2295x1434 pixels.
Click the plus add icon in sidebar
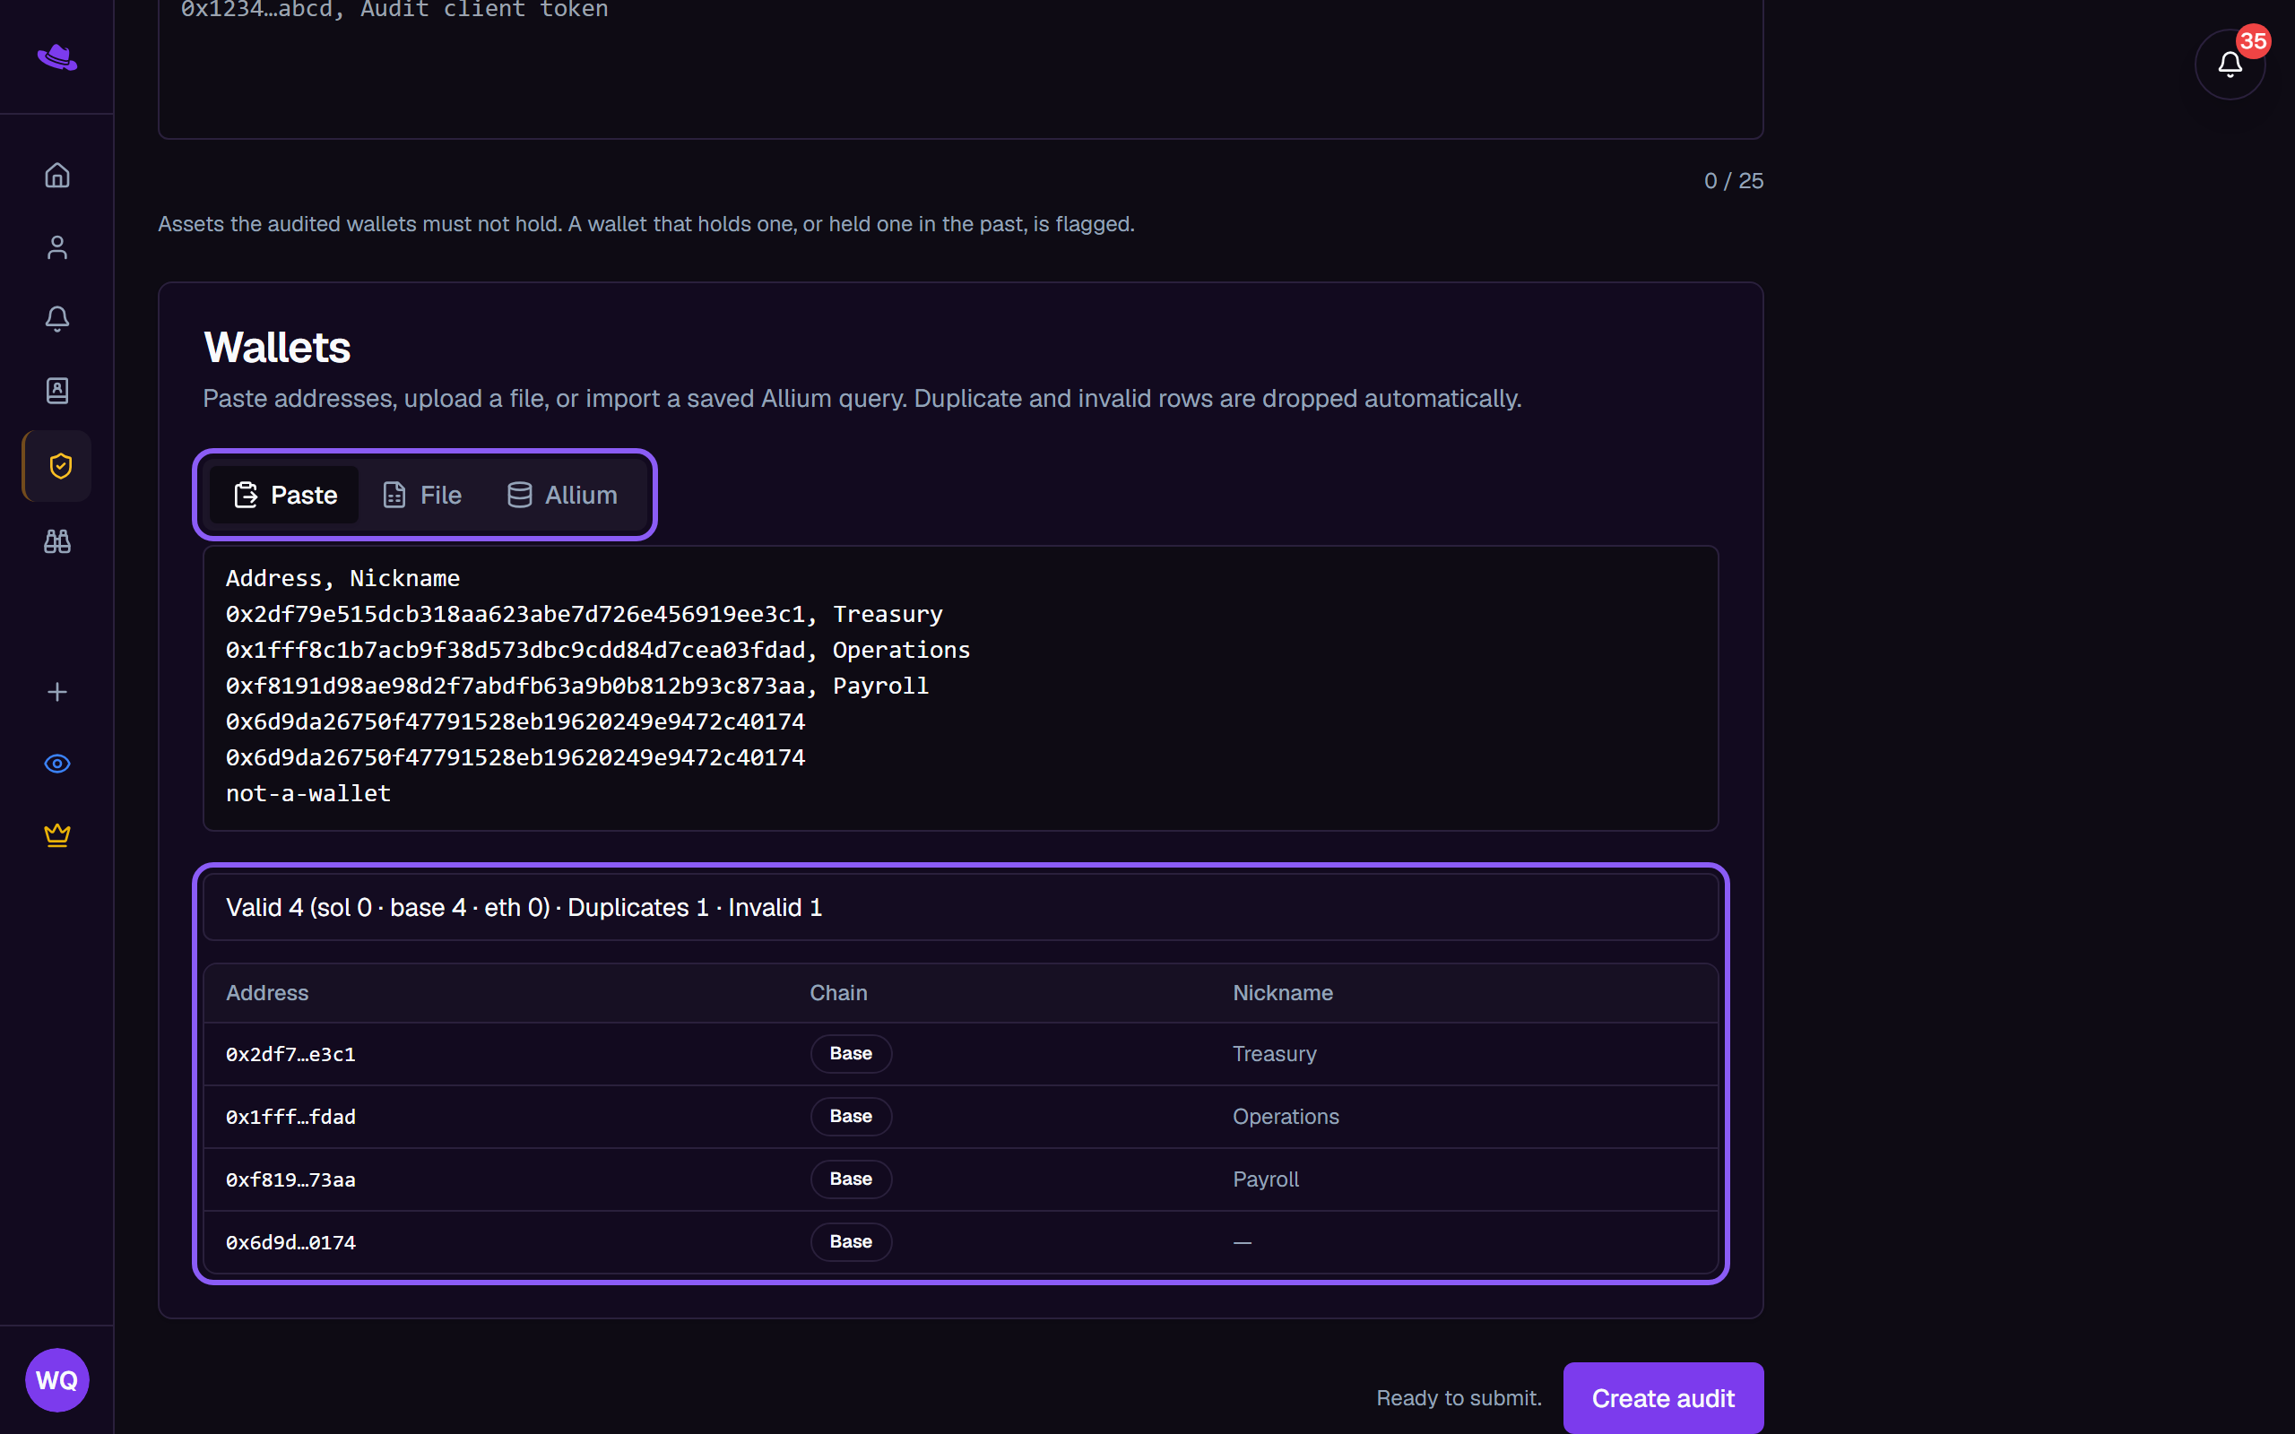(x=56, y=692)
